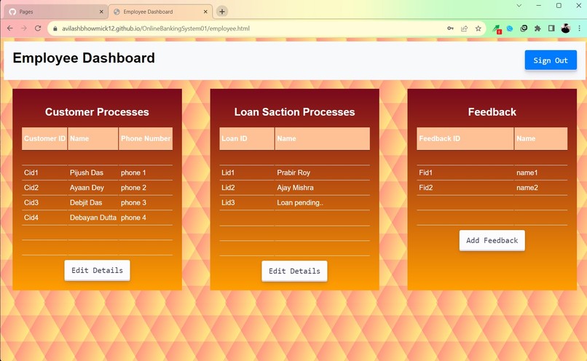This screenshot has width=587, height=361.
Task: Reload the Employee Dashboard page
Action: pos(38,28)
